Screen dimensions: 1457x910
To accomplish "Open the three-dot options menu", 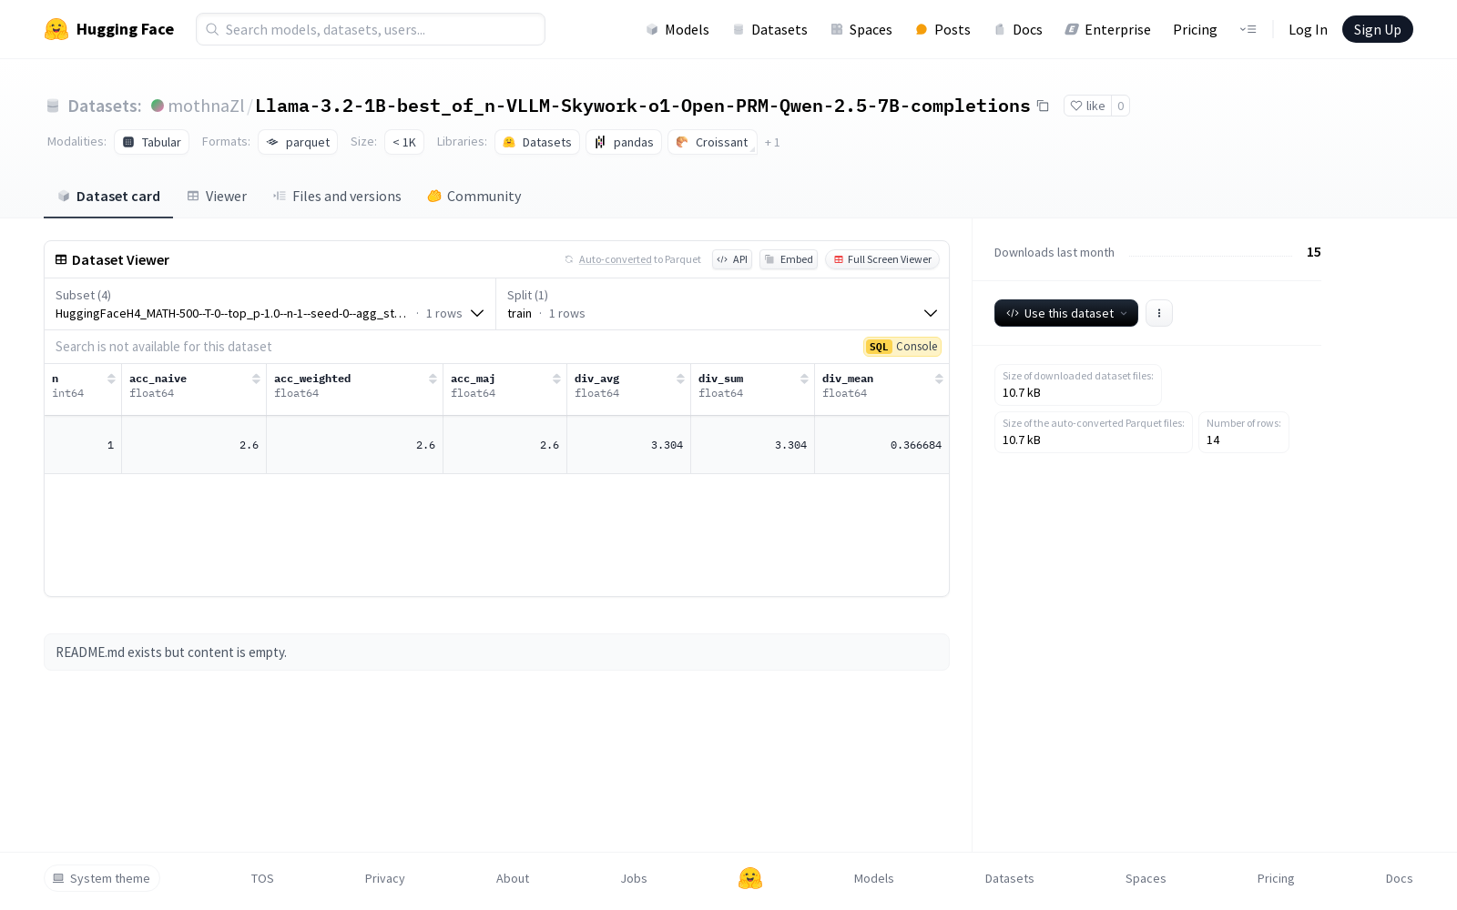I will [x=1159, y=313].
